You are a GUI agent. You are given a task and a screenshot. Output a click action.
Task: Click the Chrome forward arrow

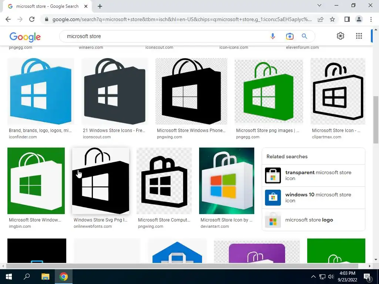(x=20, y=19)
